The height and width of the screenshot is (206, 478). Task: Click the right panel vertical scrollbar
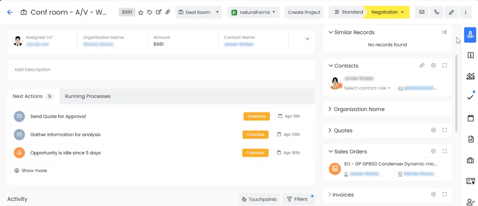tap(456, 93)
